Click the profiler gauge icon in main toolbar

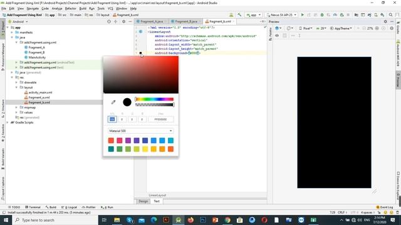pos(335,15)
